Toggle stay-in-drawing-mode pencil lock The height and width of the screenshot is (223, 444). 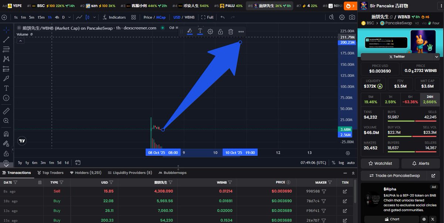click(6, 144)
